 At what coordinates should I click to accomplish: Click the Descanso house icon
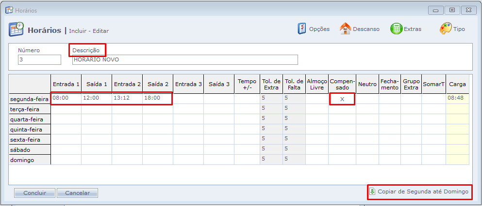(345, 29)
